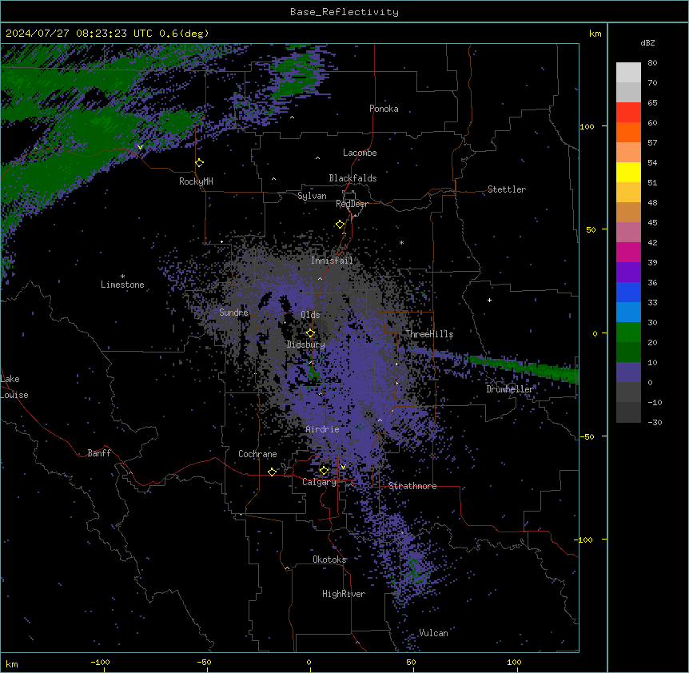The width and height of the screenshot is (689, 673).
Task: Click the Airdrie label
Action: [x=323, y=429]
